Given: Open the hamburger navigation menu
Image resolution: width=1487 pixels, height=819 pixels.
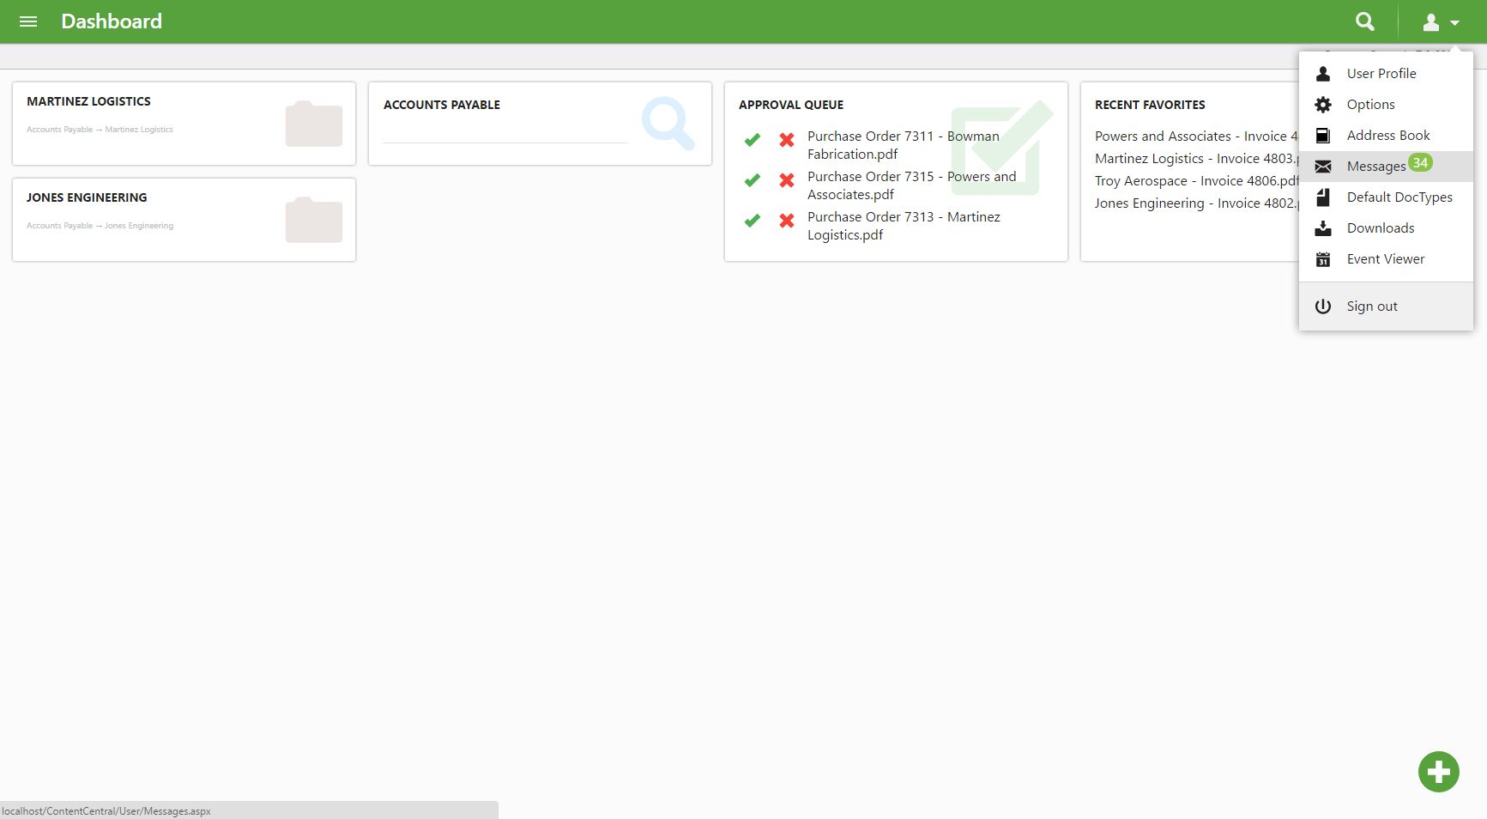Looking at the screenshot, I should [28, 21].
